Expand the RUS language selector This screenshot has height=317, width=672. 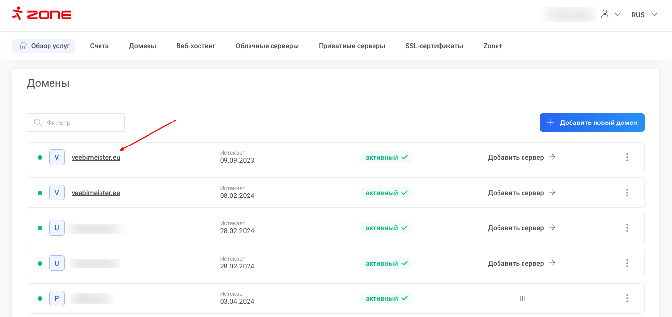[644, 15]
